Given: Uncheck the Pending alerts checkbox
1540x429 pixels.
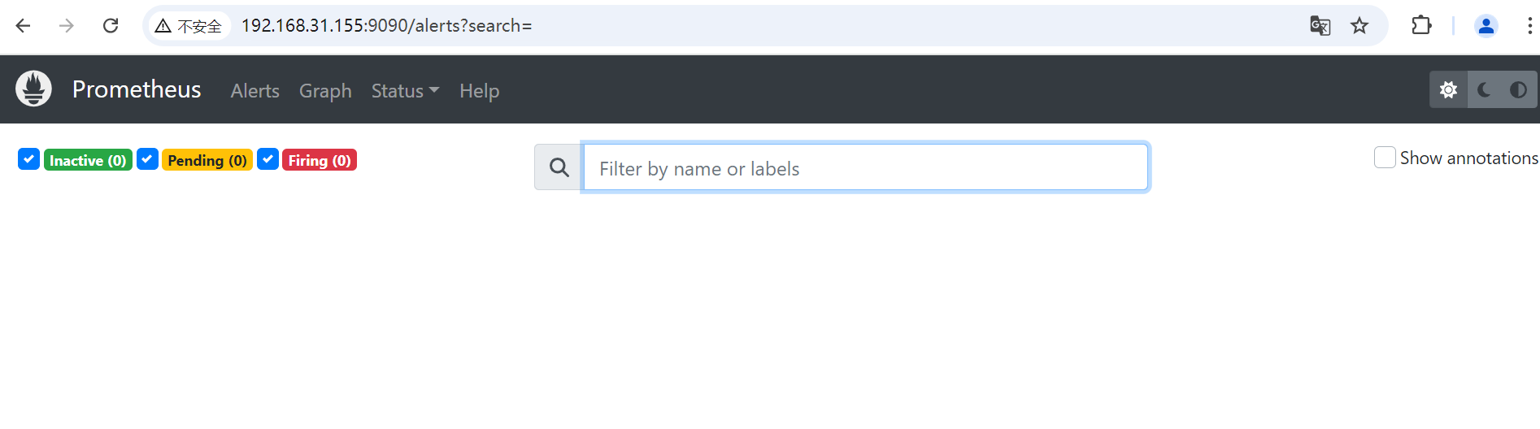Looking at the screenshot, I should (147, 159).
